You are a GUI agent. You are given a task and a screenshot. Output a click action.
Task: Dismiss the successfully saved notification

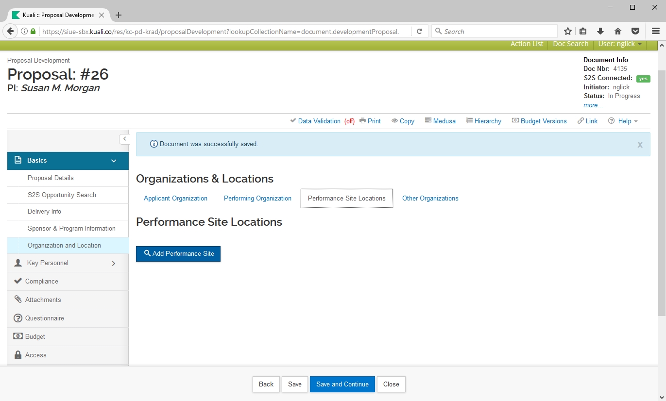(640, 145)
